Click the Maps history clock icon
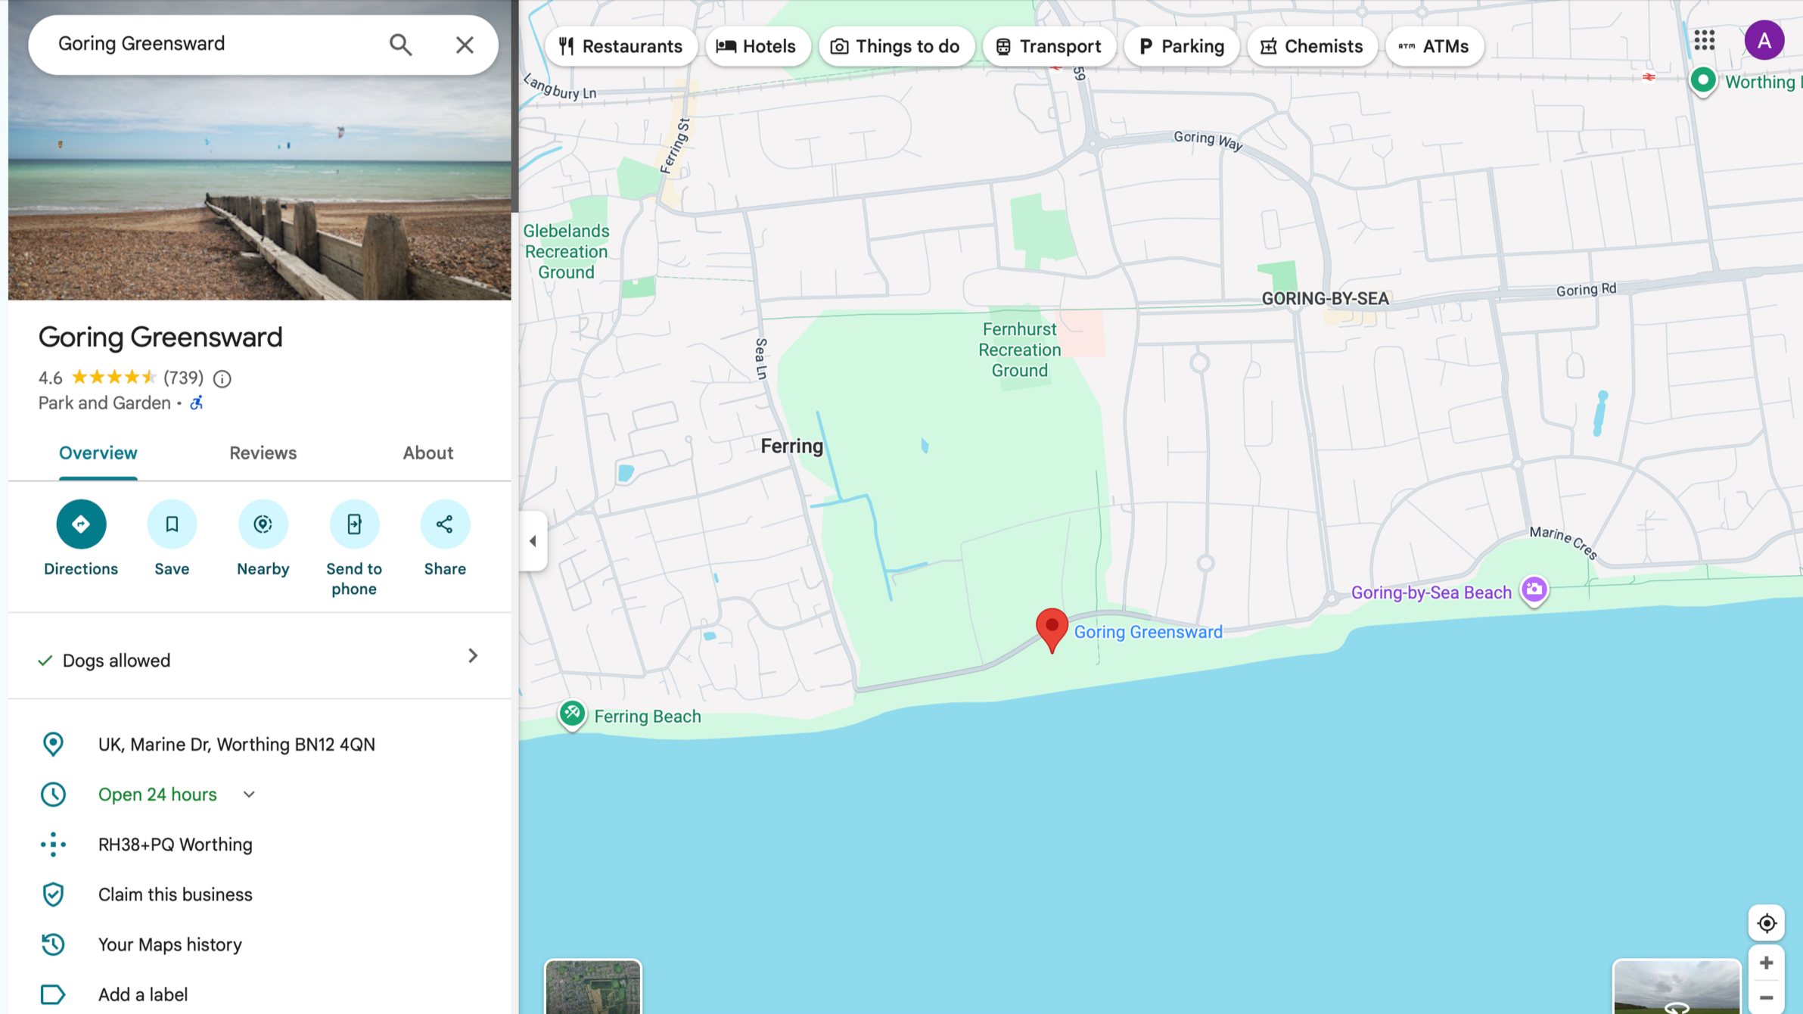 click(53, 944)
